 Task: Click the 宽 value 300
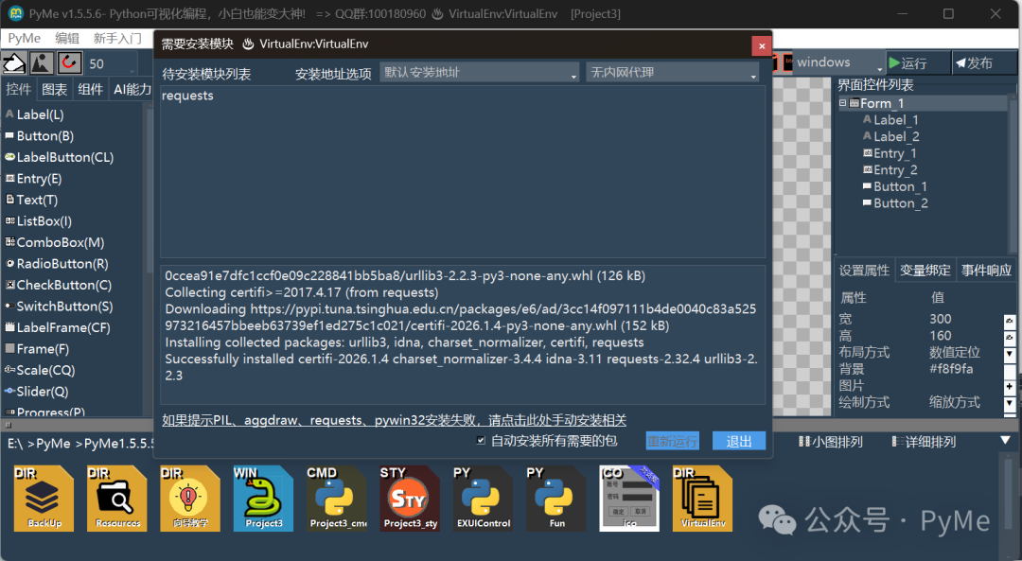click(941, 319)
